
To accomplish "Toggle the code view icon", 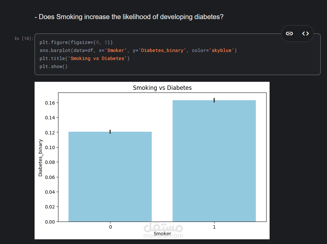I will pyautogui.click(x=305, y=34).
